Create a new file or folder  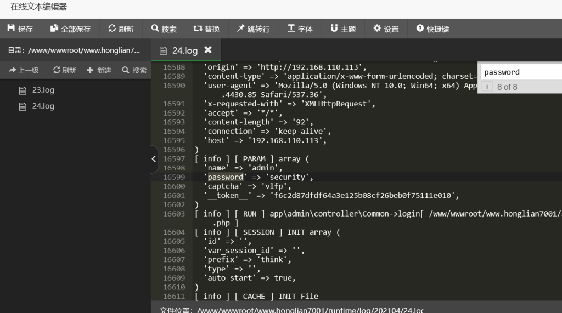99,70
